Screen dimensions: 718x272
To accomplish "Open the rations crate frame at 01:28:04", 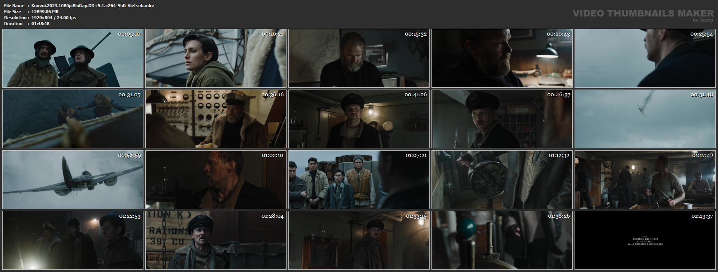I will click(x=216, y=241).
